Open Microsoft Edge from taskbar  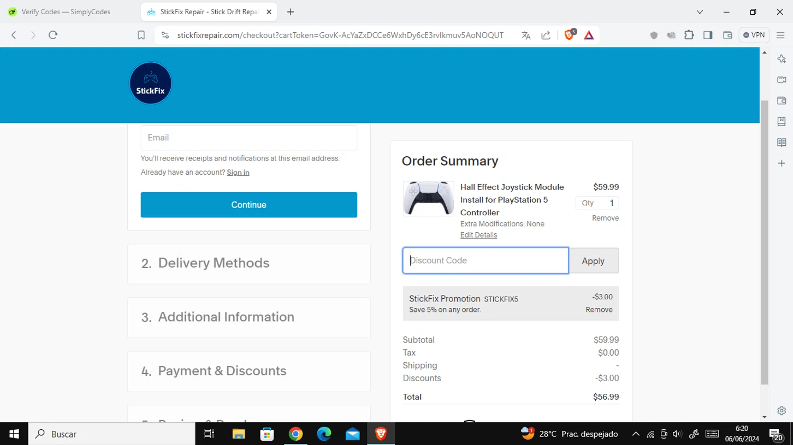[324, 434]
